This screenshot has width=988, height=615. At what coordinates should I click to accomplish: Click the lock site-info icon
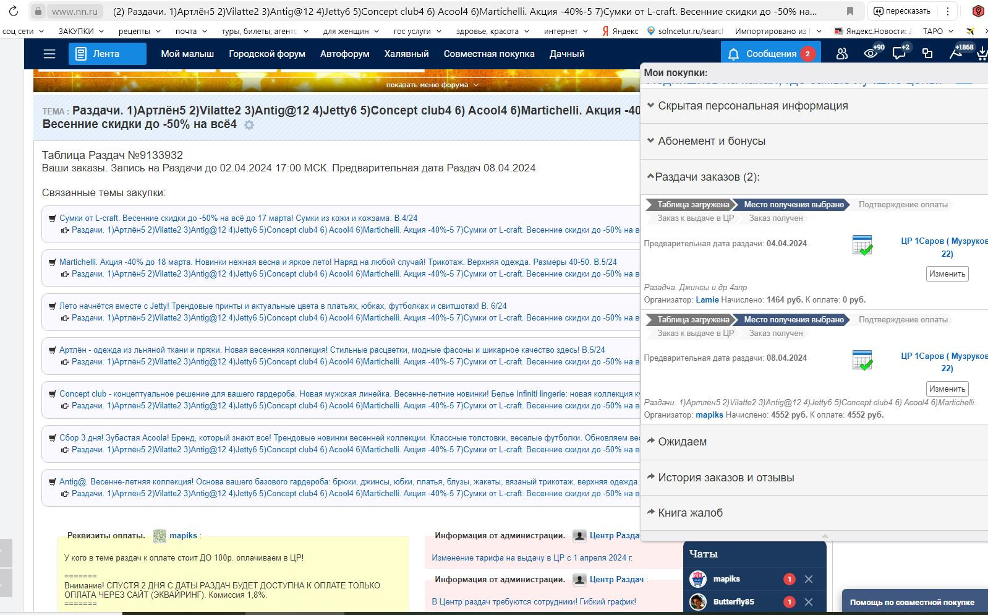click(38, 11)
